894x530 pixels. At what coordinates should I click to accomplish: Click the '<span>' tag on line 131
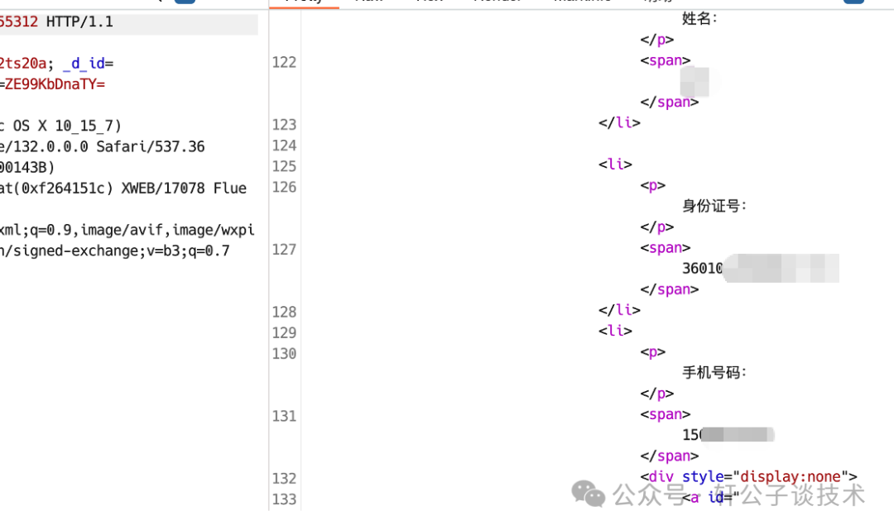[666, 415]
